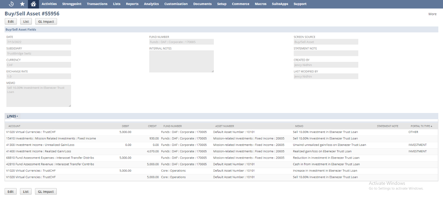Click the top Edit button
This screenshot has width=443, height=197.
click(11, 22)
